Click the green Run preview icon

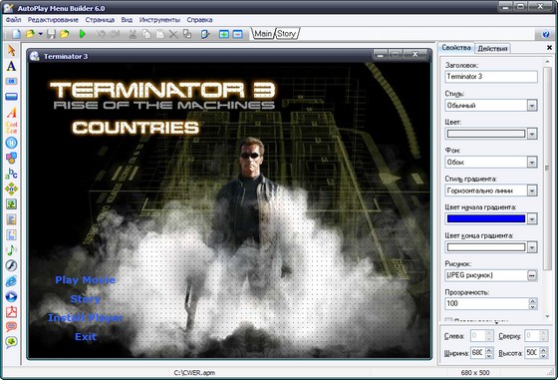(x=83, y=34)
